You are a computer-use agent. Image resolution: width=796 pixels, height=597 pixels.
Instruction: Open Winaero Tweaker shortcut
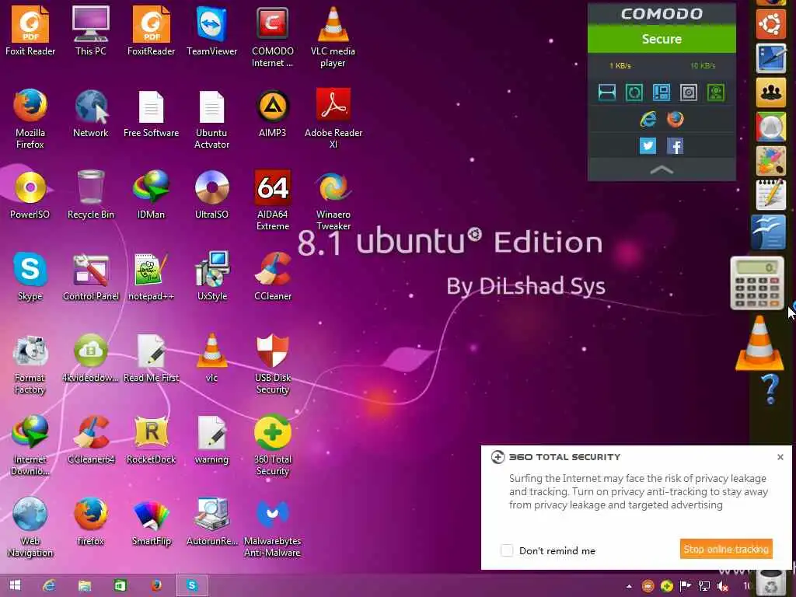(333, 200)
